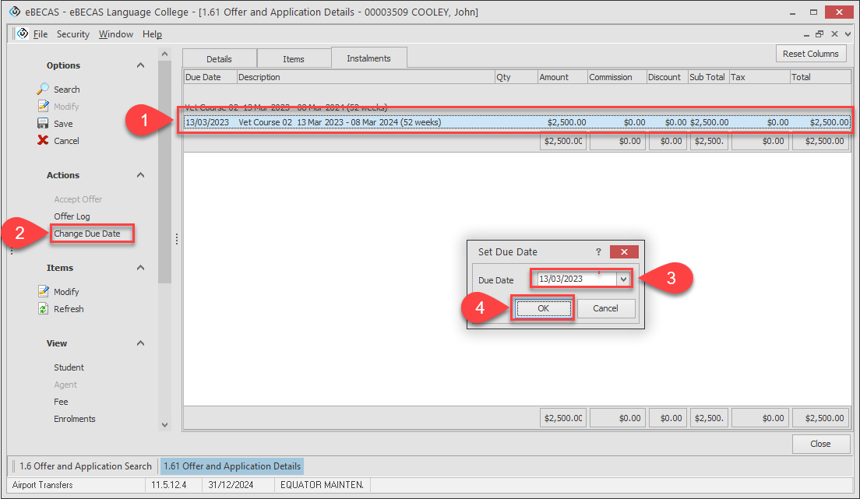Collapse the Actions section chevron

coord(141,175)
